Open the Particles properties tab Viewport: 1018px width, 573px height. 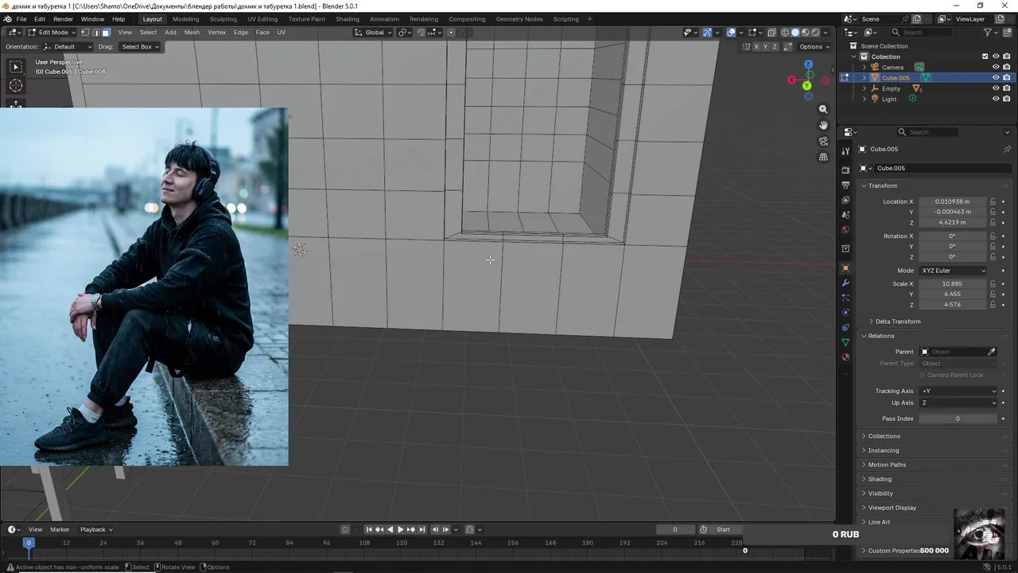pos(845,298)
